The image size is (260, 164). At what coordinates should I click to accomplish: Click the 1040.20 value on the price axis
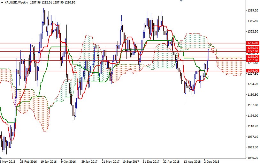tap(253, 158)
